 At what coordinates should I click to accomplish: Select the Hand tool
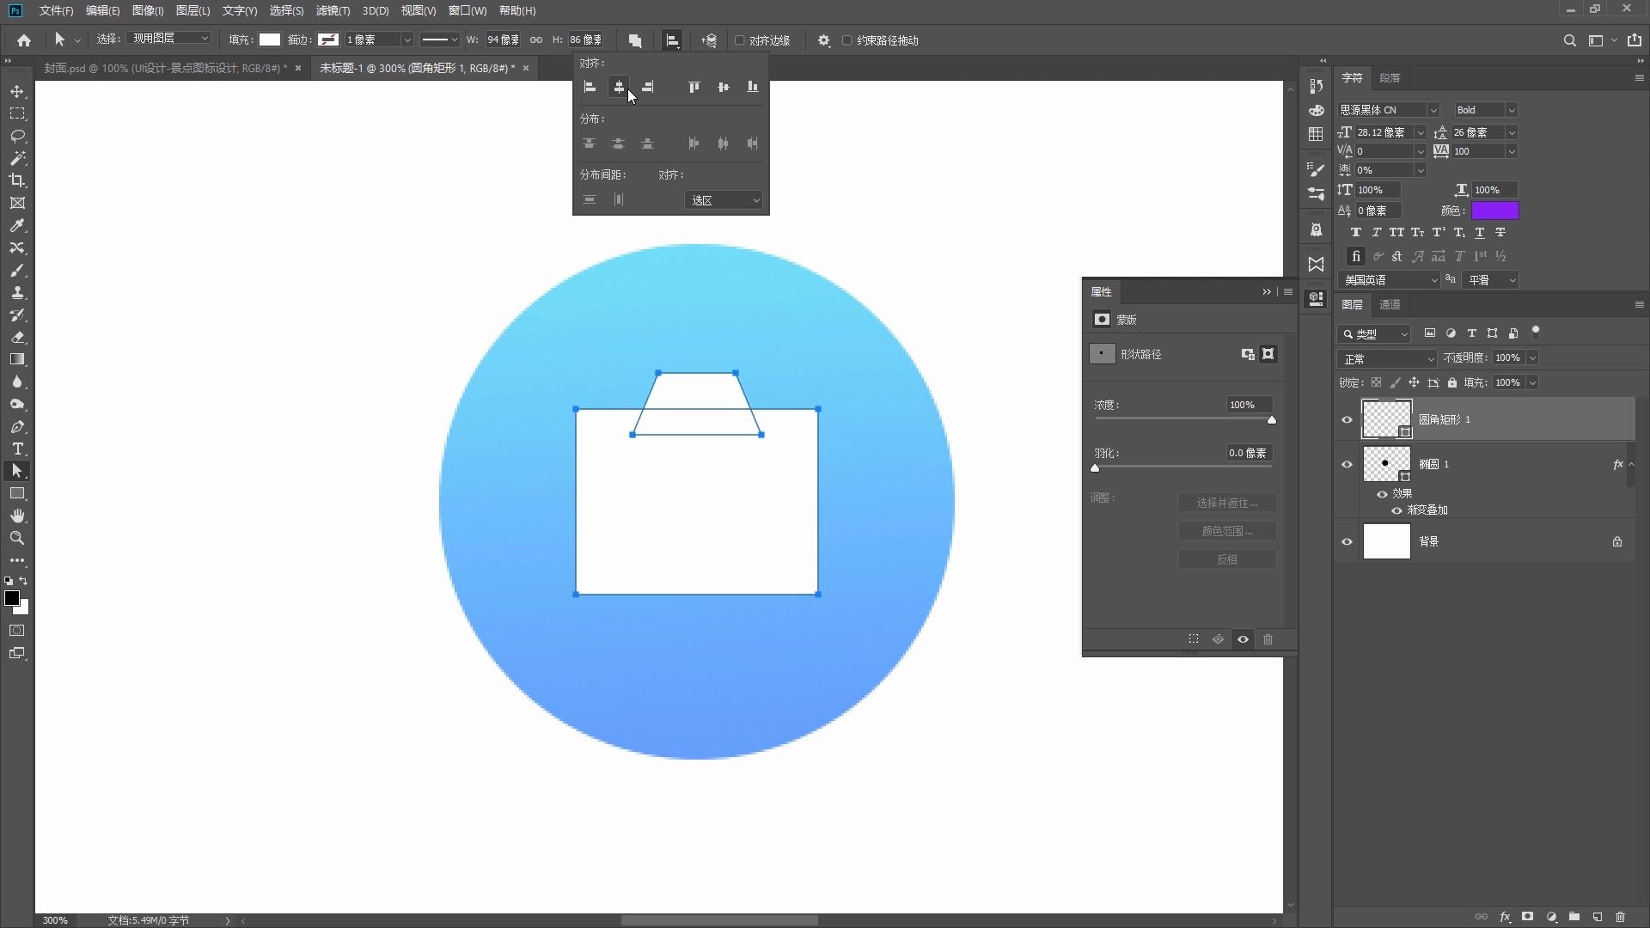[x=17, y=516]
